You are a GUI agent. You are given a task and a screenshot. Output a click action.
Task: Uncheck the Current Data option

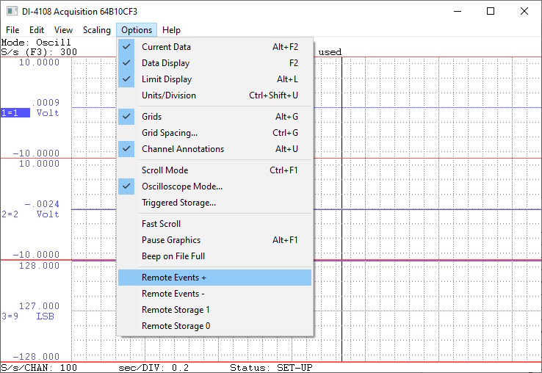[x=214, y=47]
